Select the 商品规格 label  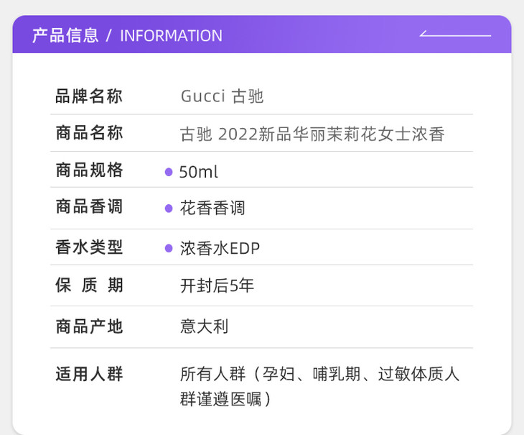coord(89,170)
